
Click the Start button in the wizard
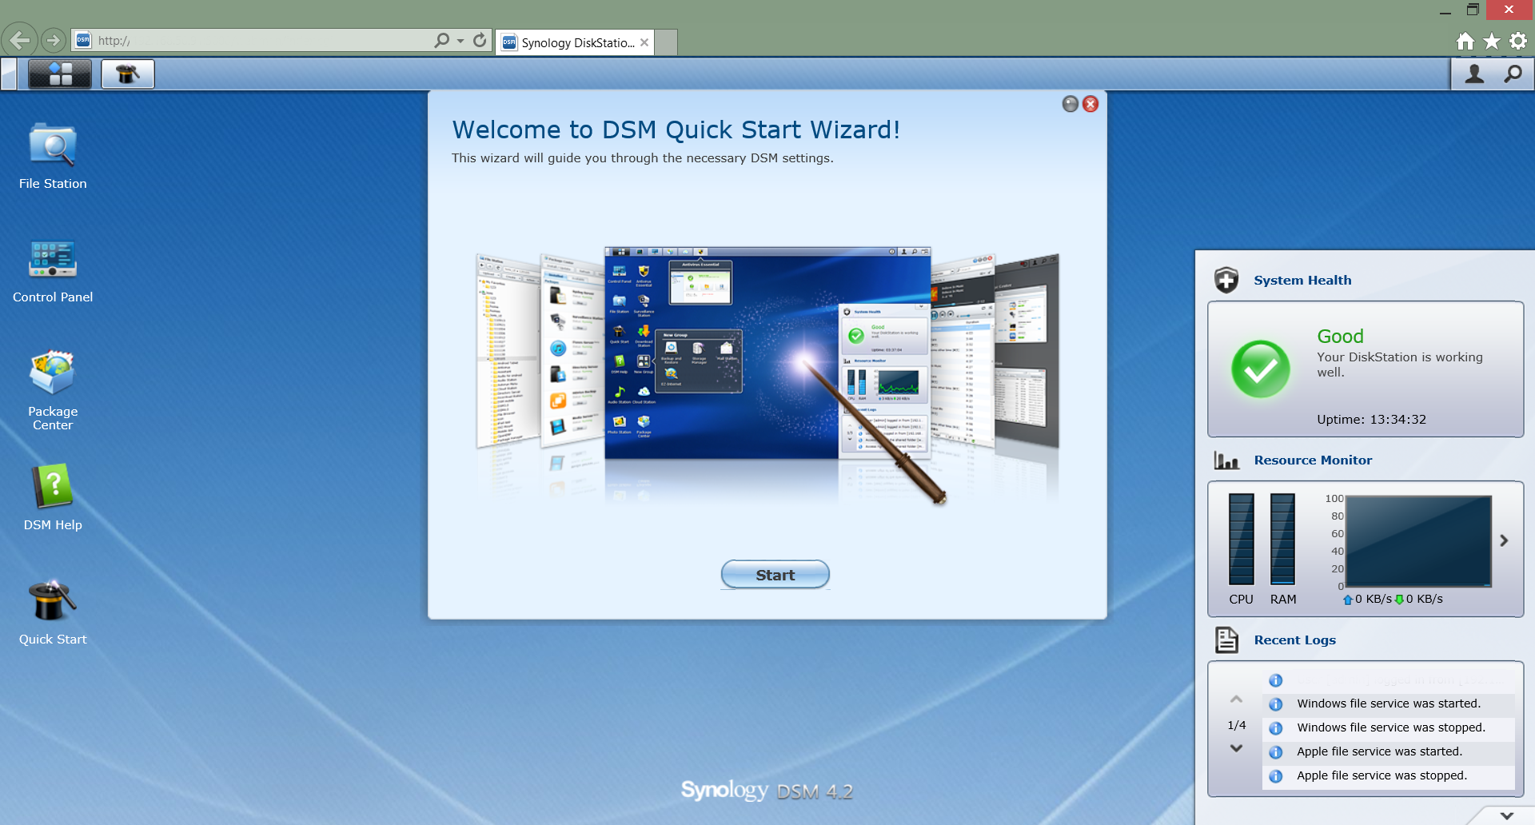click(x=775, y=575)
